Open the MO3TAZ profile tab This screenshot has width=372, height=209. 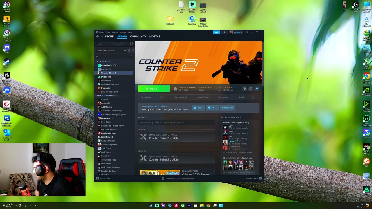click(155, 37)
